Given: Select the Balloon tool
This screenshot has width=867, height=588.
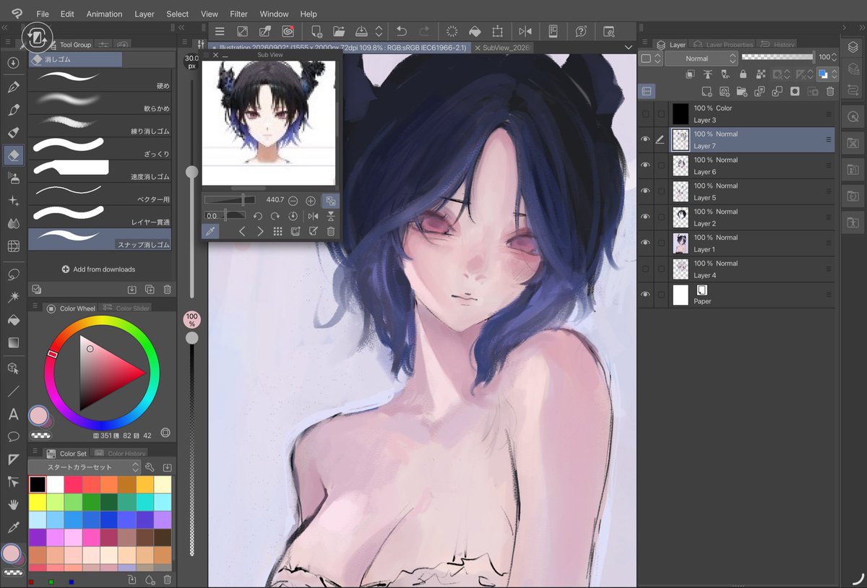Looking at the screenshot, I should pyautogui.click(x=13, y=436).
